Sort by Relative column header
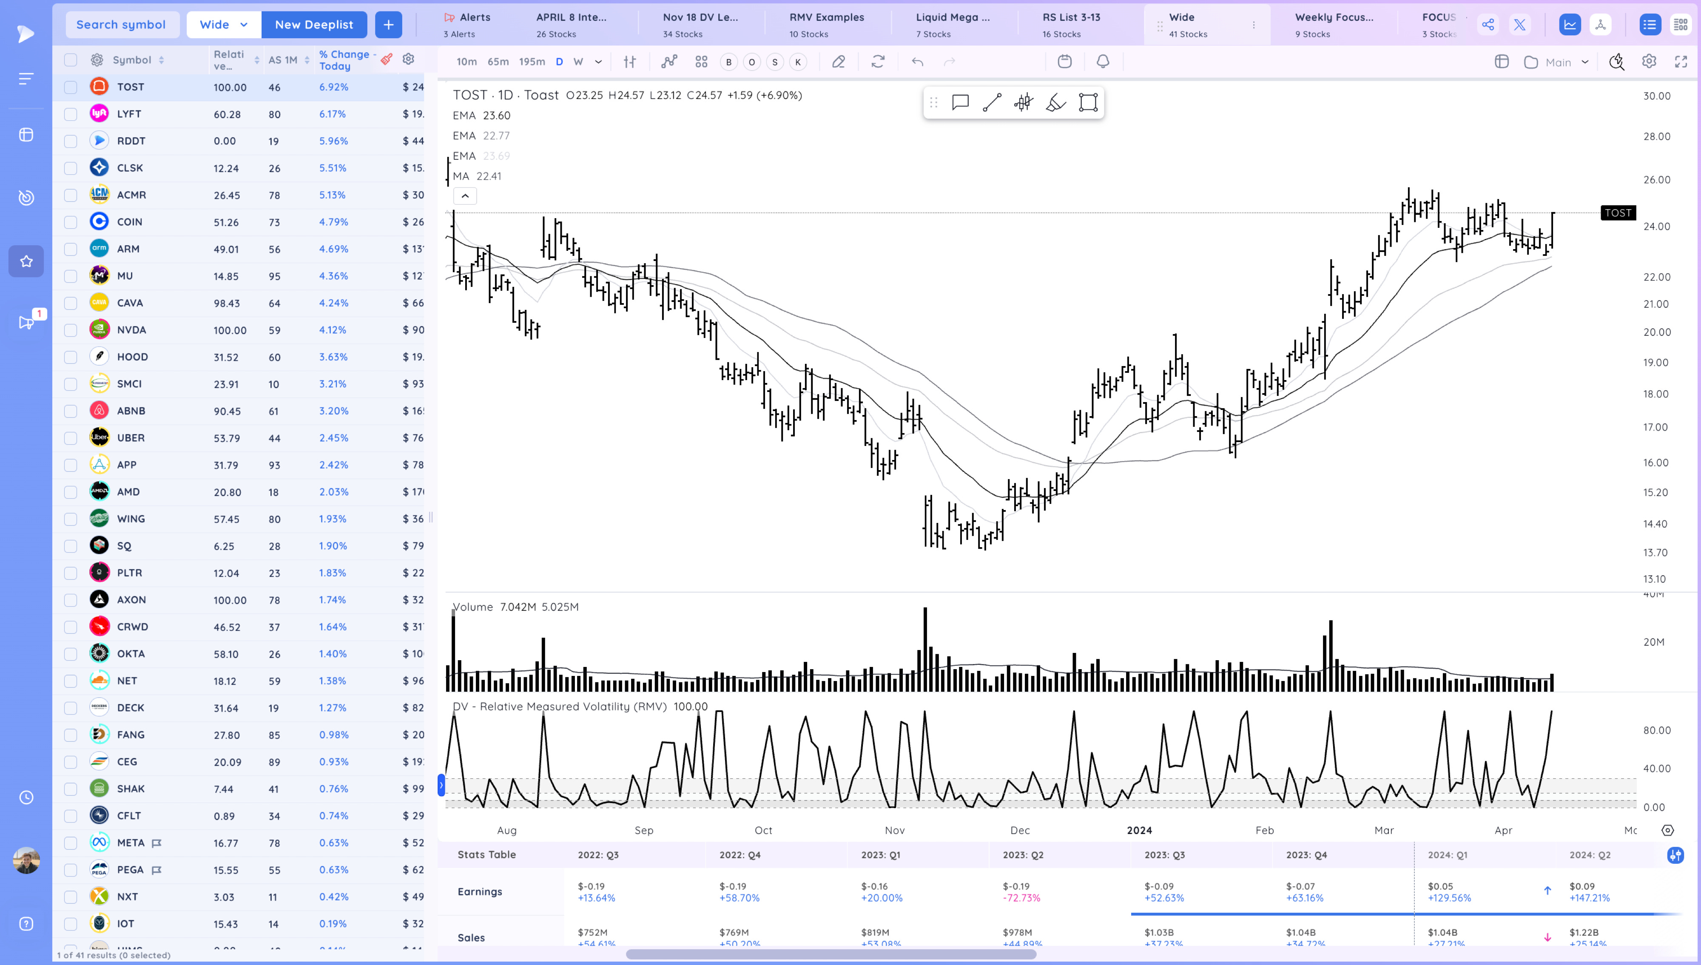This screenshot has height=965, width=1701. (236, 60)
